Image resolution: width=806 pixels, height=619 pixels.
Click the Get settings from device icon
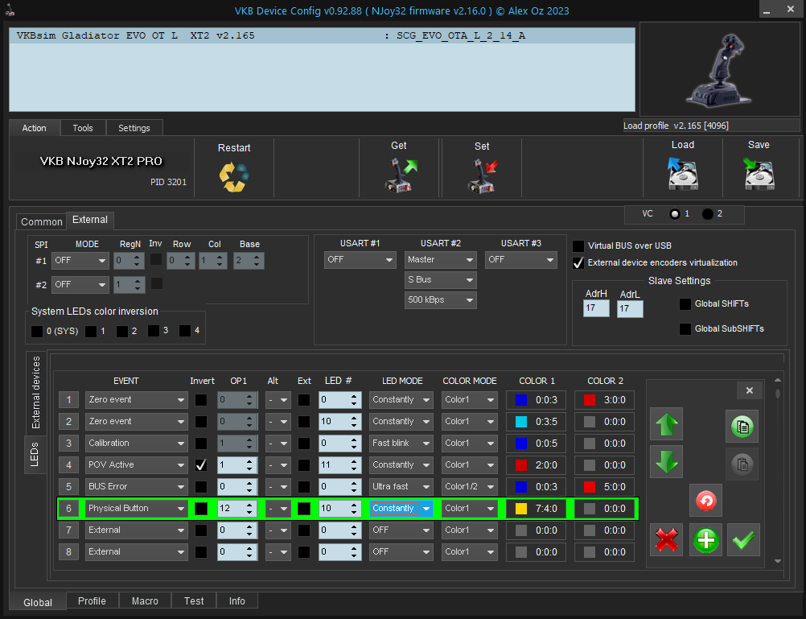(399, 175)
